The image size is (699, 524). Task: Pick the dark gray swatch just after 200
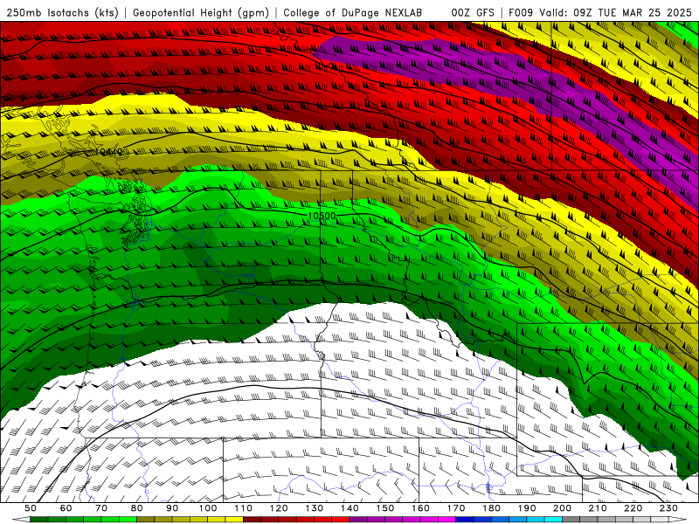(571, 520)
